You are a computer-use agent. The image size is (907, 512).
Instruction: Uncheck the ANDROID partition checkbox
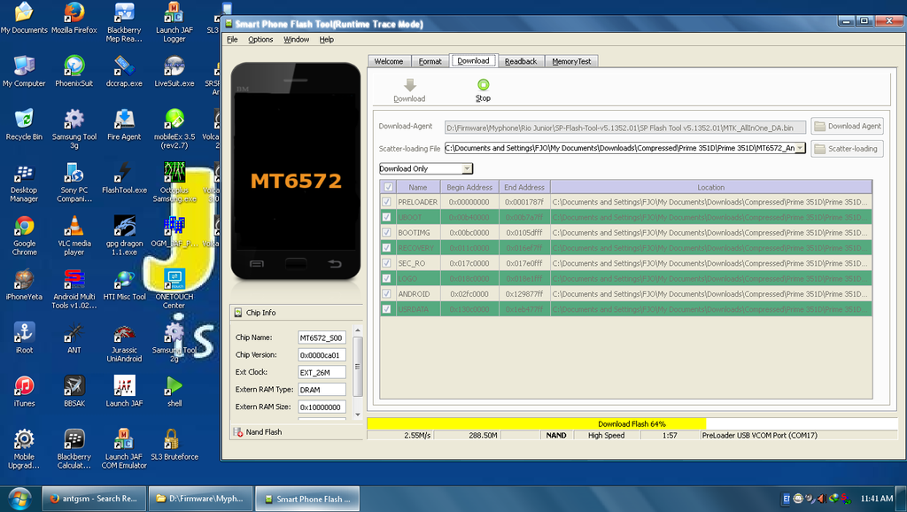[387, 294]
